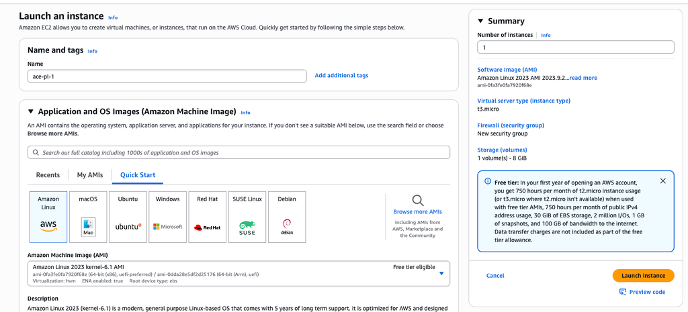
Task: Click the info icon in Free tier notice
Action: point(488,181)
